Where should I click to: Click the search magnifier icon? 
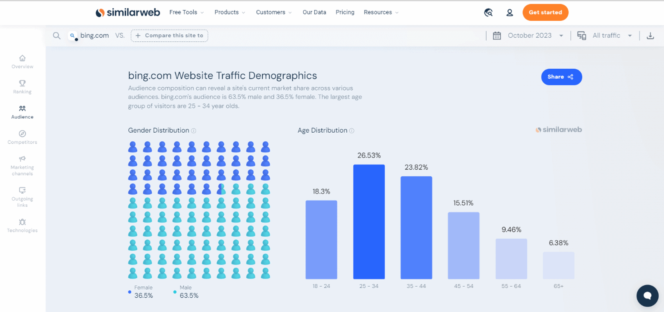tap(57, 36)
